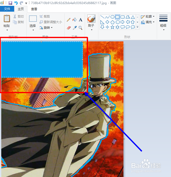Click the canvas right-edge resize handle
This screenshot has width=171, height=177.
[x=124, y=139]
